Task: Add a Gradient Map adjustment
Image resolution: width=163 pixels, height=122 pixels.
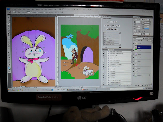Action: pyautogui.click(x=115, y=29)
